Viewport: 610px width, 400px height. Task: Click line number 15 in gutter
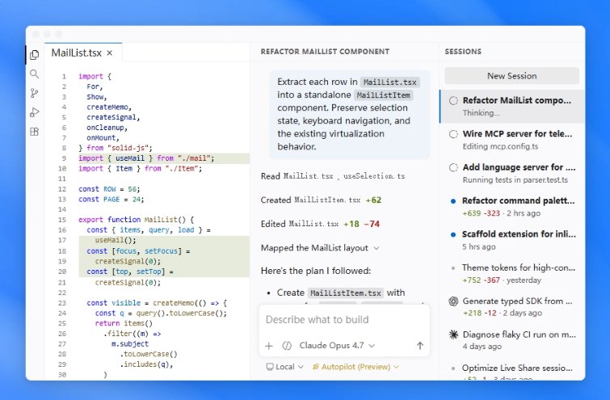62,220
